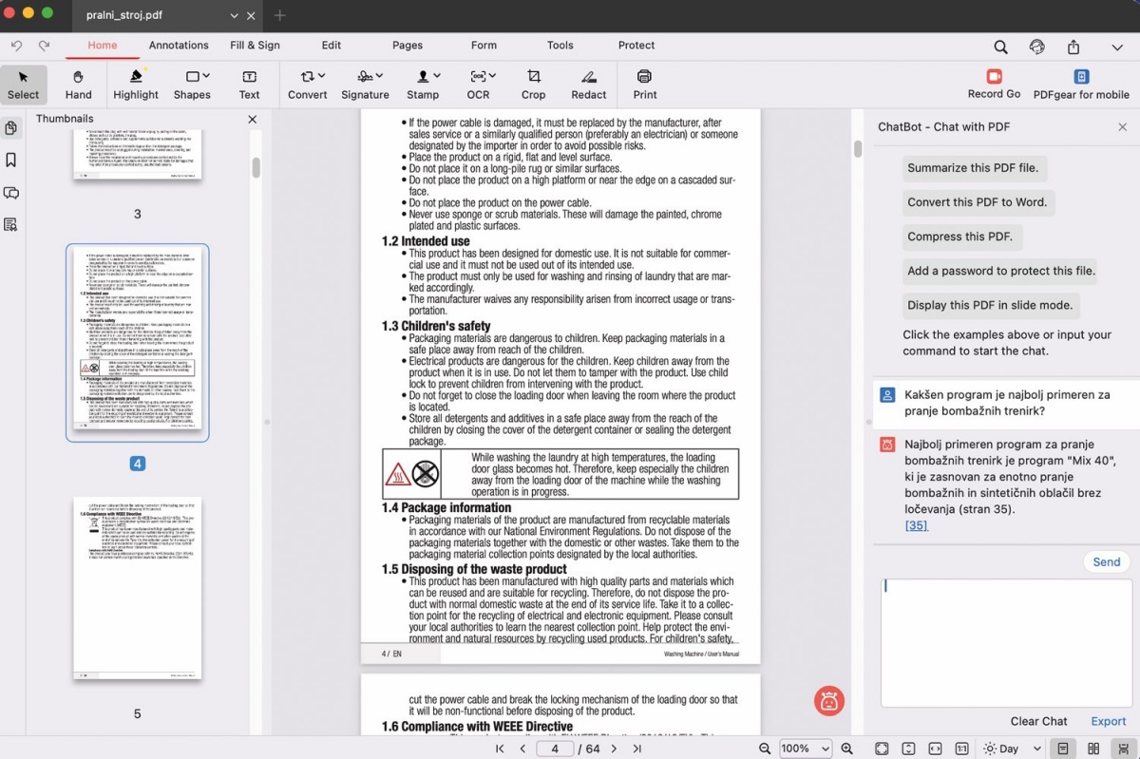Switch to the Annotations tab
Viewport: 1140px width, 759px height.
coord(179,45)
